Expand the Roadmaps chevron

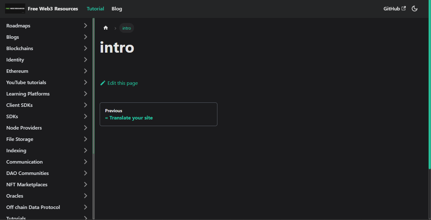pyautogui.click(x=86, y=26)
